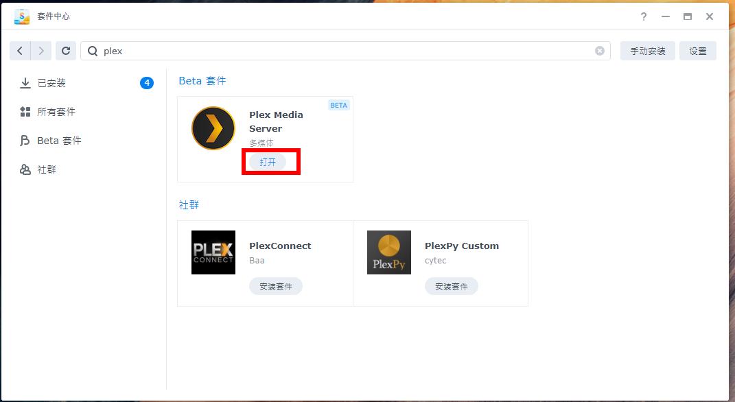
Task: Click the PlexPy Custom logo
Action: tap(389, 252)
